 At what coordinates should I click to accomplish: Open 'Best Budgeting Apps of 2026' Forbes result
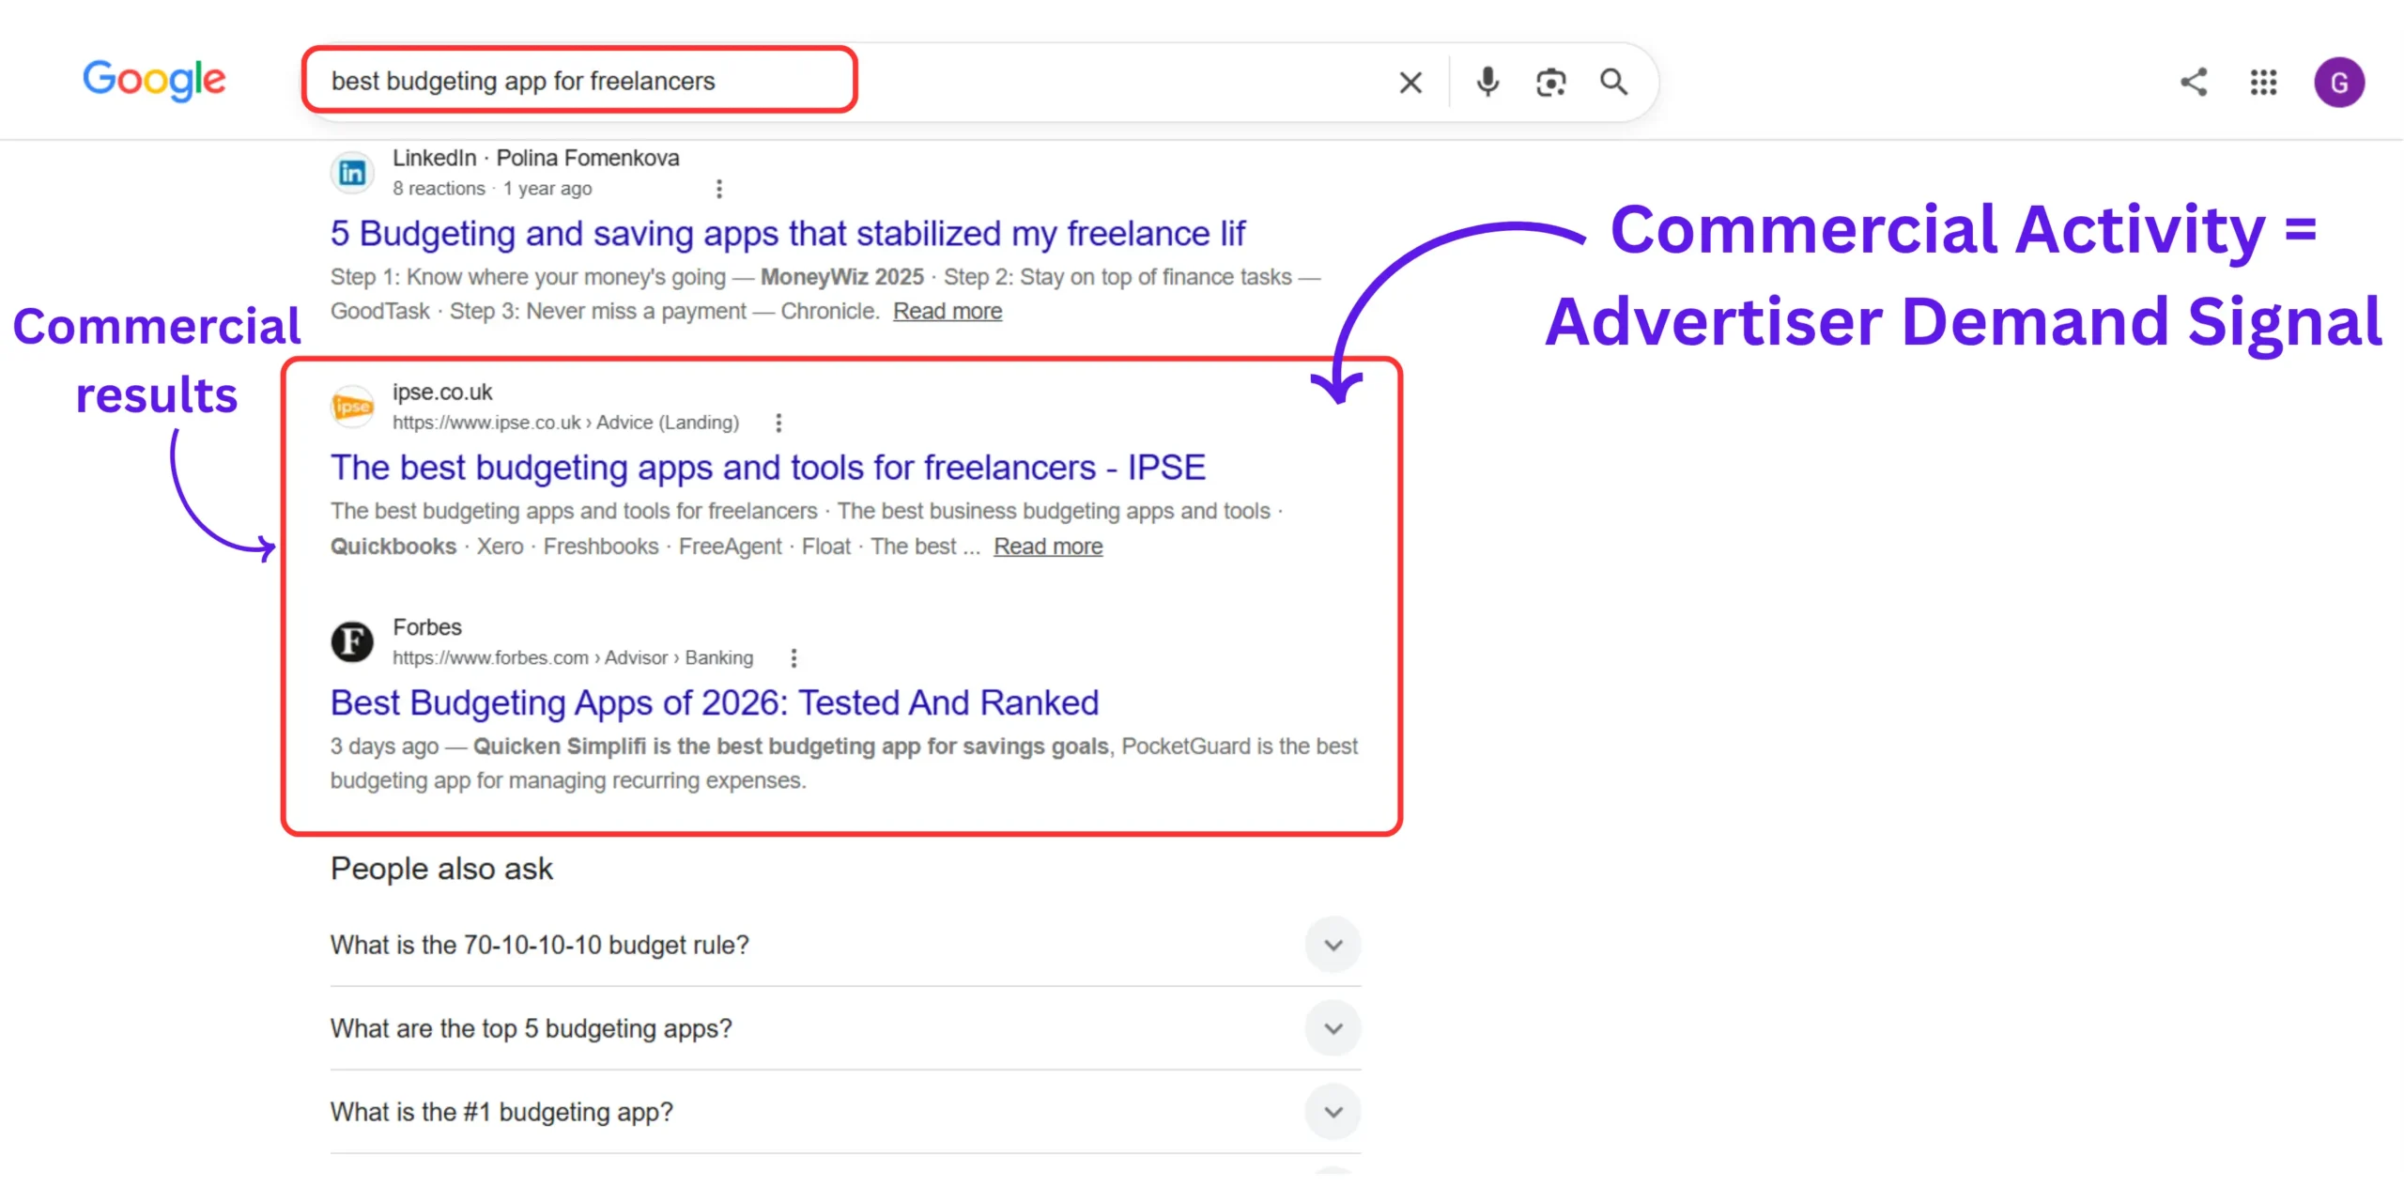click(714, 702)
